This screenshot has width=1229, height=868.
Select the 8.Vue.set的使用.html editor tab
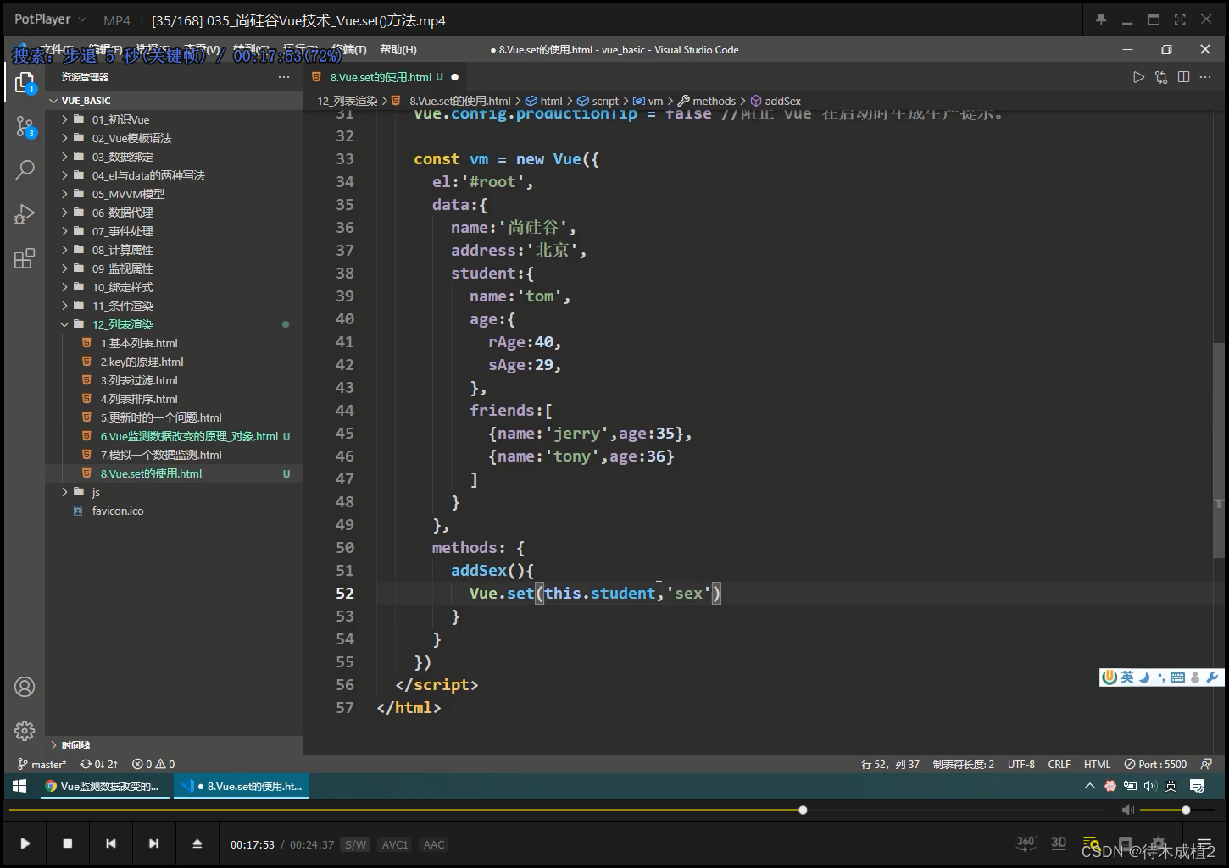coord(384,77)
